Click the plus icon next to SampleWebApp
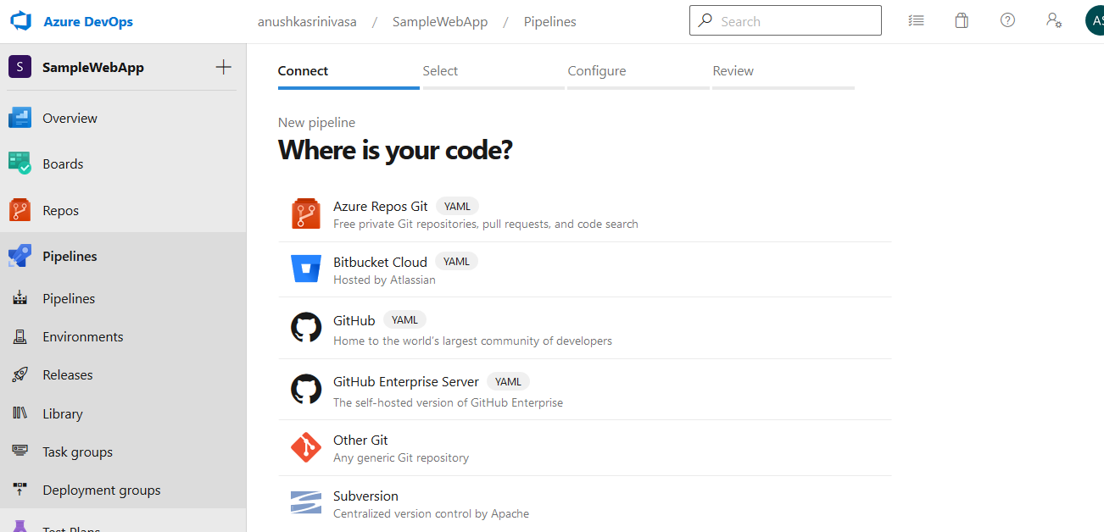Viewport: 1104px width, 532px height. (224, 67)
